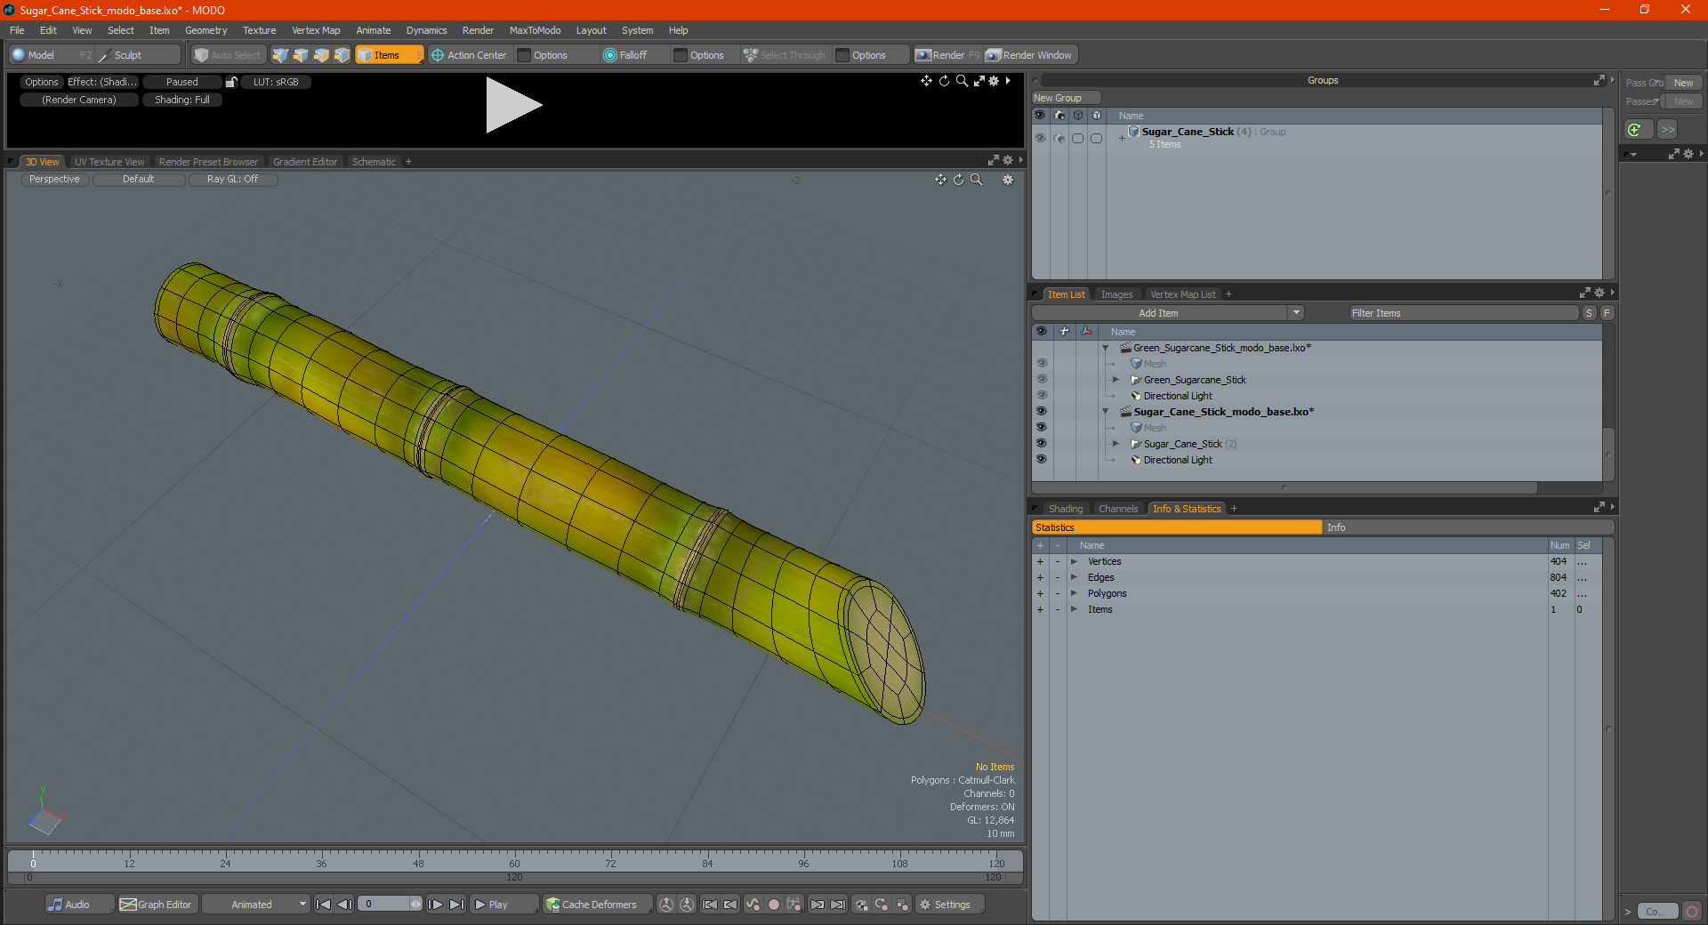Click Filter Items field

pos(1463,313)
